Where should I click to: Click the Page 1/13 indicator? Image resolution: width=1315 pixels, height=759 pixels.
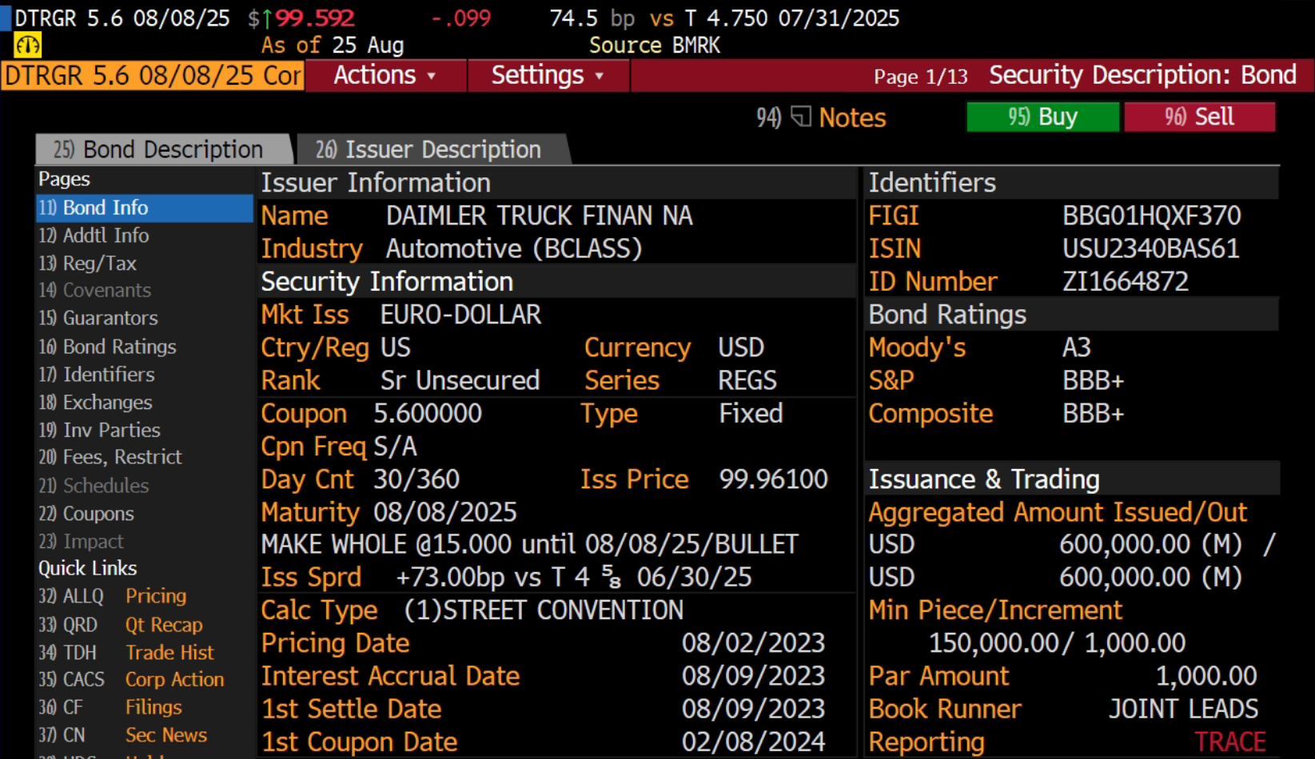click(920, 77)
